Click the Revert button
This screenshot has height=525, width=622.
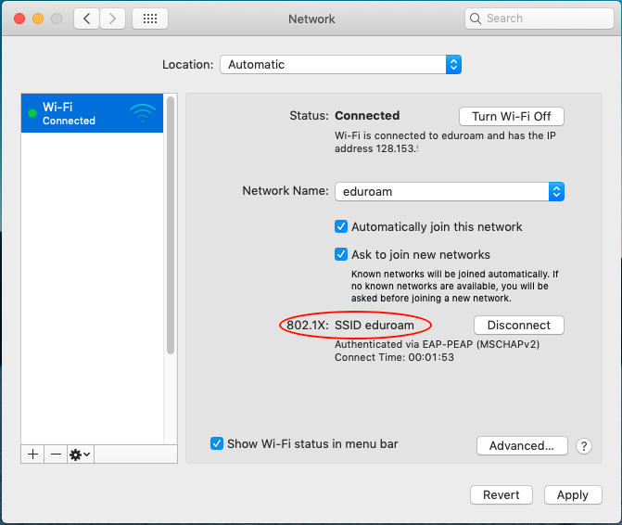(501, 495)
